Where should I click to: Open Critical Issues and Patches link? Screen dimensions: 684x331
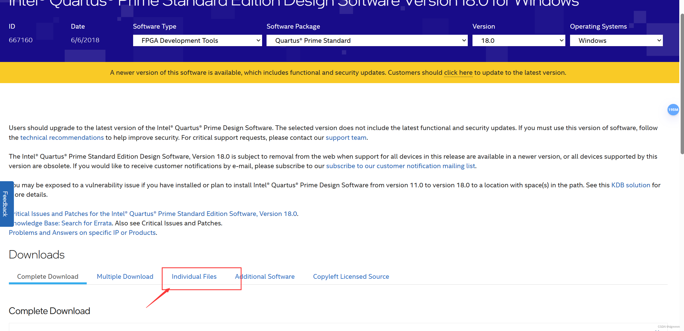(x=156, y=214)
